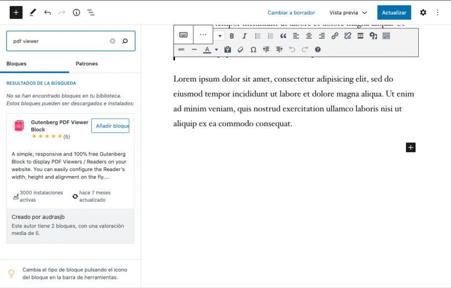The image size is (451, 288).
Task: Toggle the settings gear sidebar
Action: point(423,12)
